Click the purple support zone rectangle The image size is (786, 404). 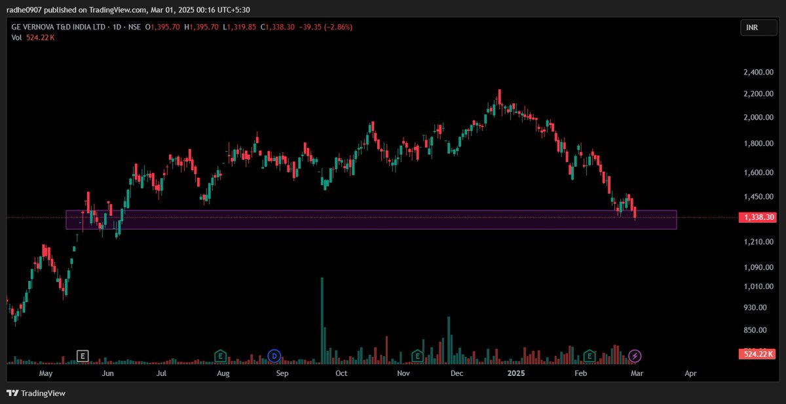(371, 220)
